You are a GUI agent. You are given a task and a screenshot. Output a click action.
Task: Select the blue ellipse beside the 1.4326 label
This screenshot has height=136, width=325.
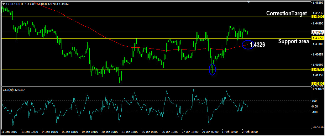point(248,45)
